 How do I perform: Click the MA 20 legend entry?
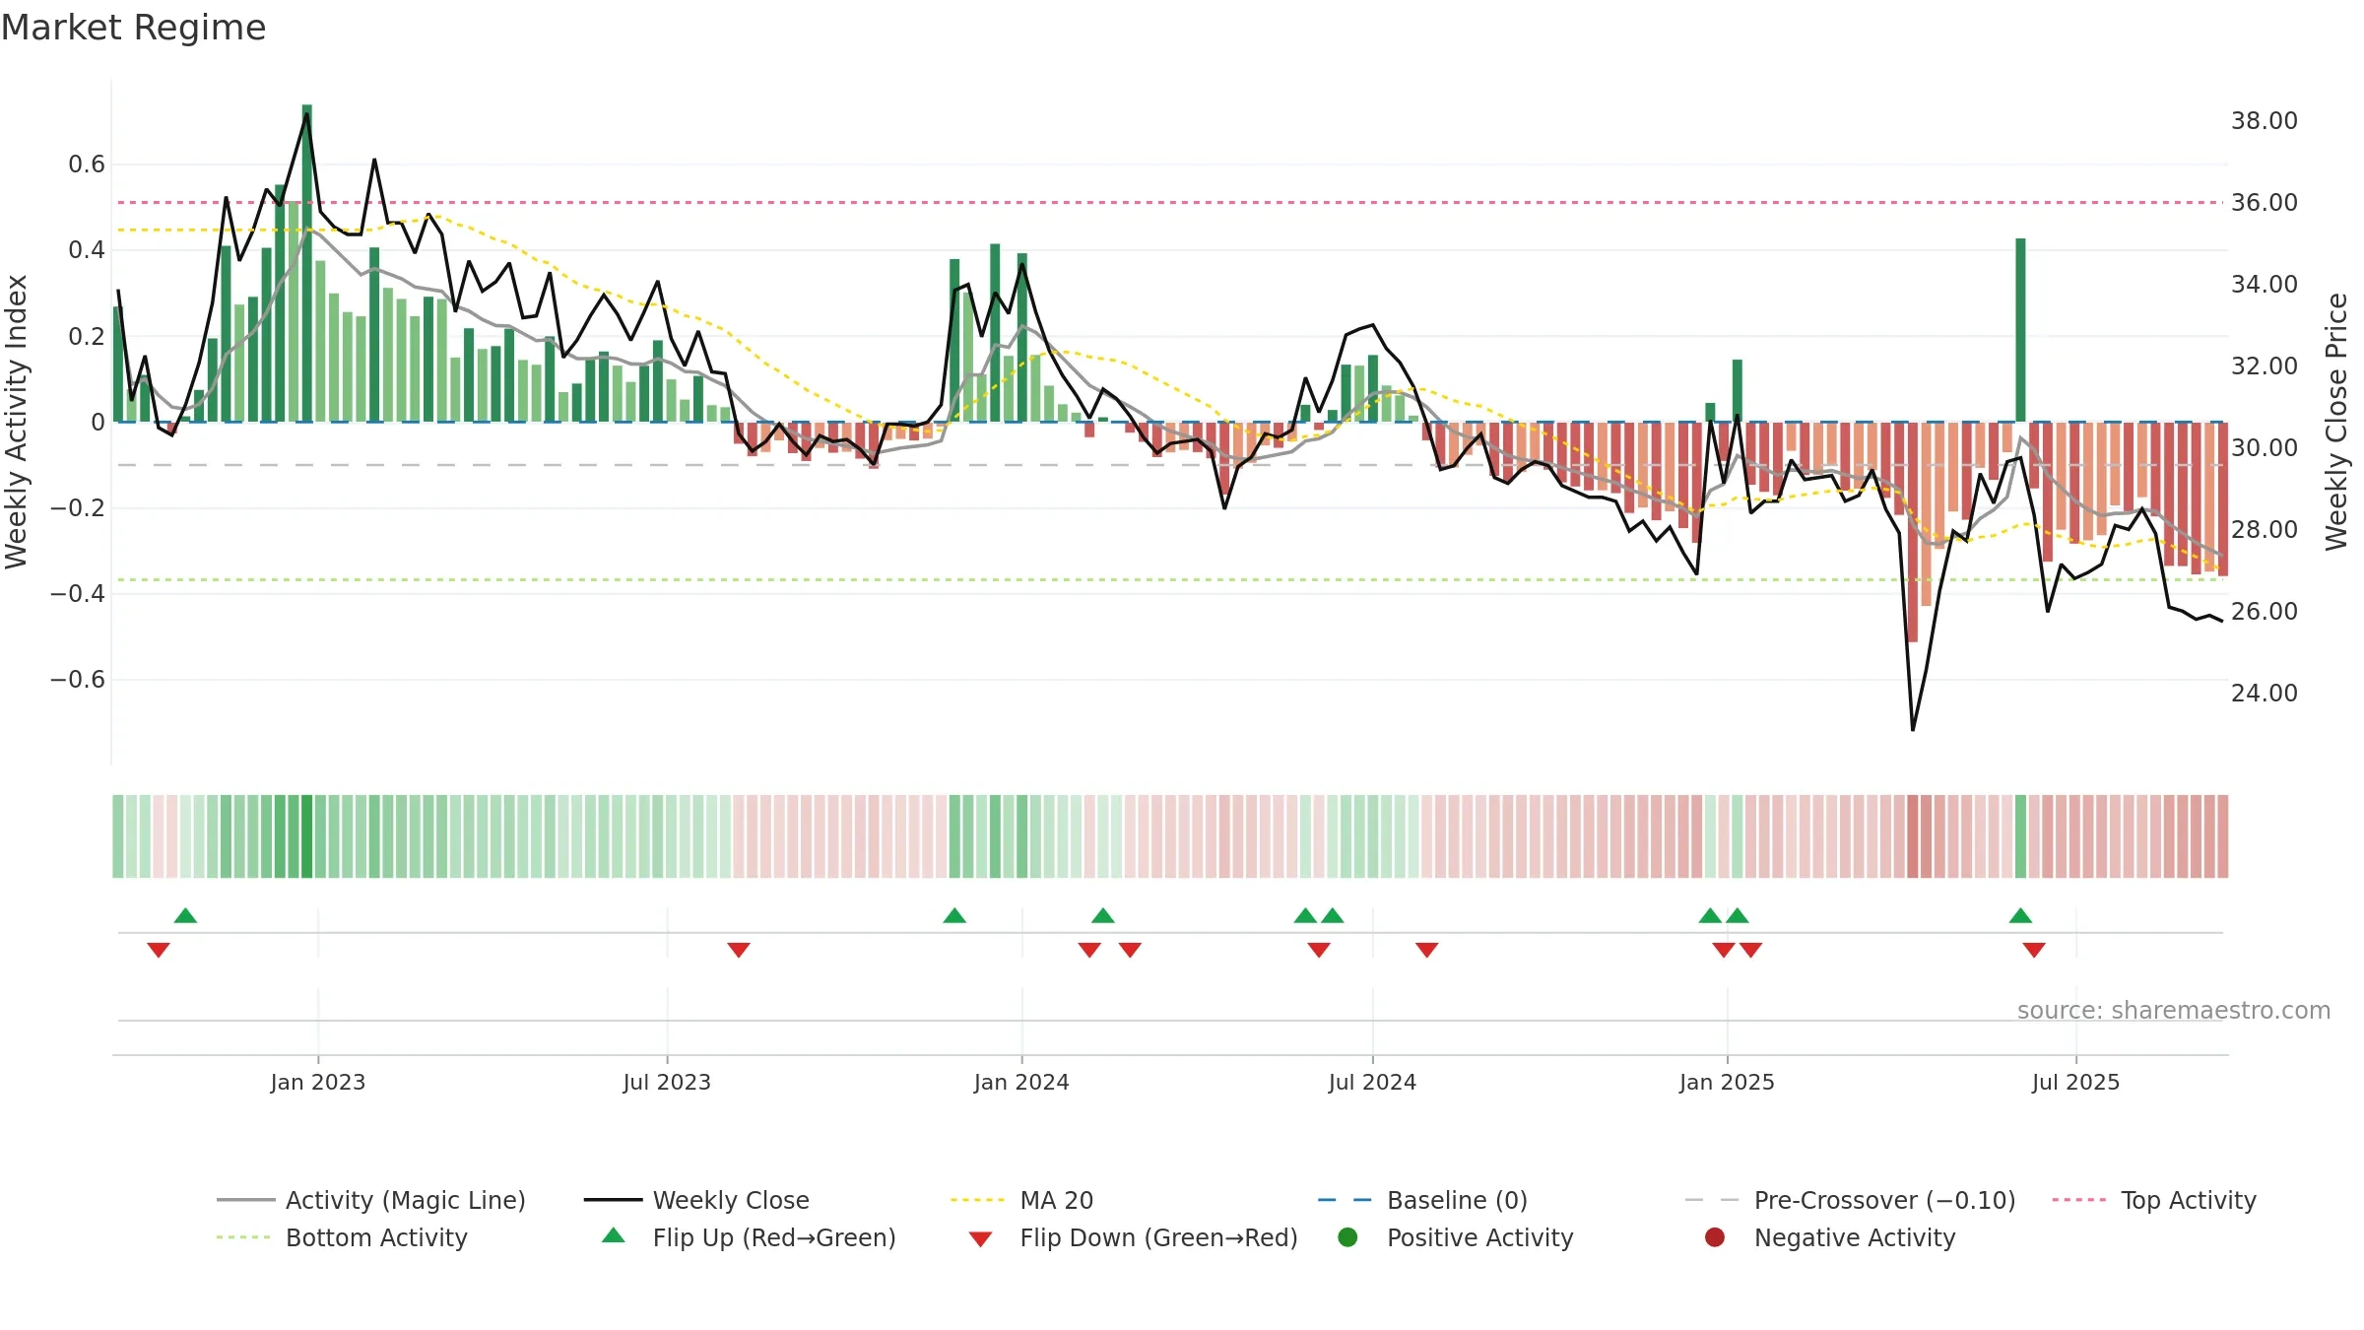click(1021, 1200)
